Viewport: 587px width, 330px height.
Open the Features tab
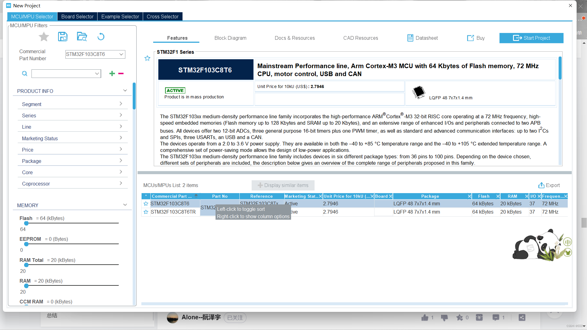177,38
